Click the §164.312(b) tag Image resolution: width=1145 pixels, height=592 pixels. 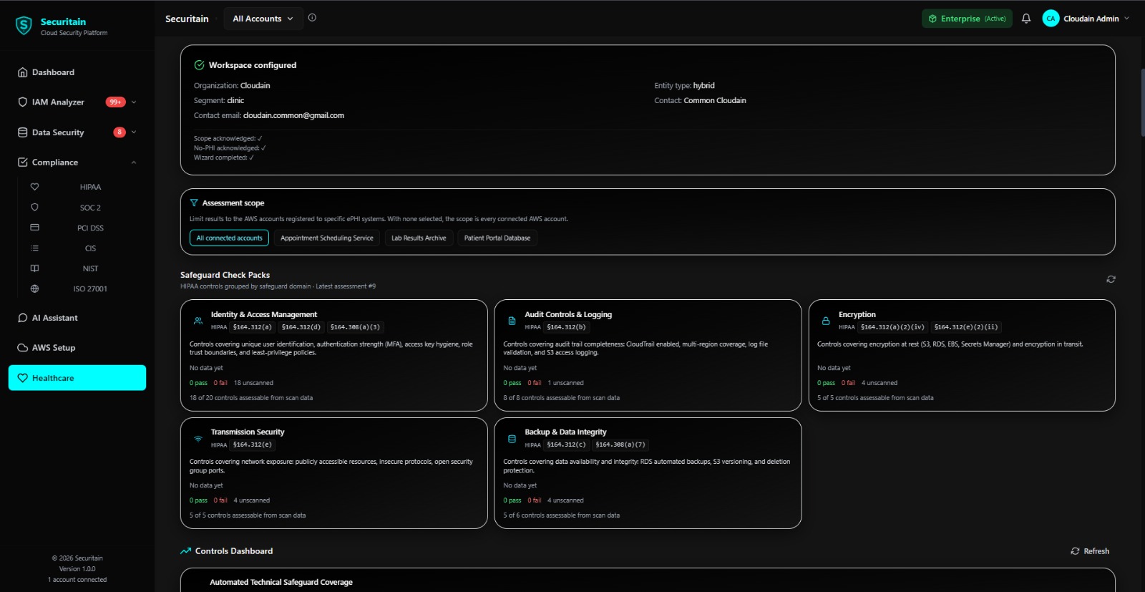coord(566,327)
